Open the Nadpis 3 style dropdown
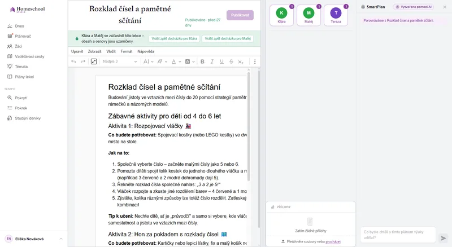Image resolution: width=452 pixels, height=247 pixels. (120, 61)
